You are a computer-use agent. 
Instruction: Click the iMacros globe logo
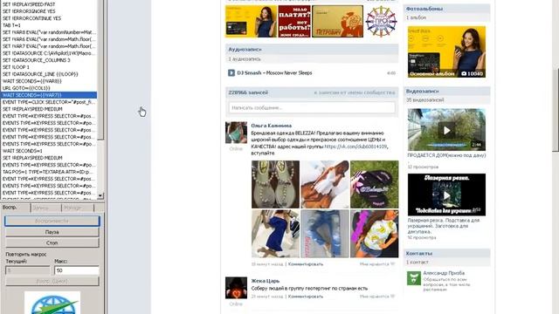(x=52, y=303)
